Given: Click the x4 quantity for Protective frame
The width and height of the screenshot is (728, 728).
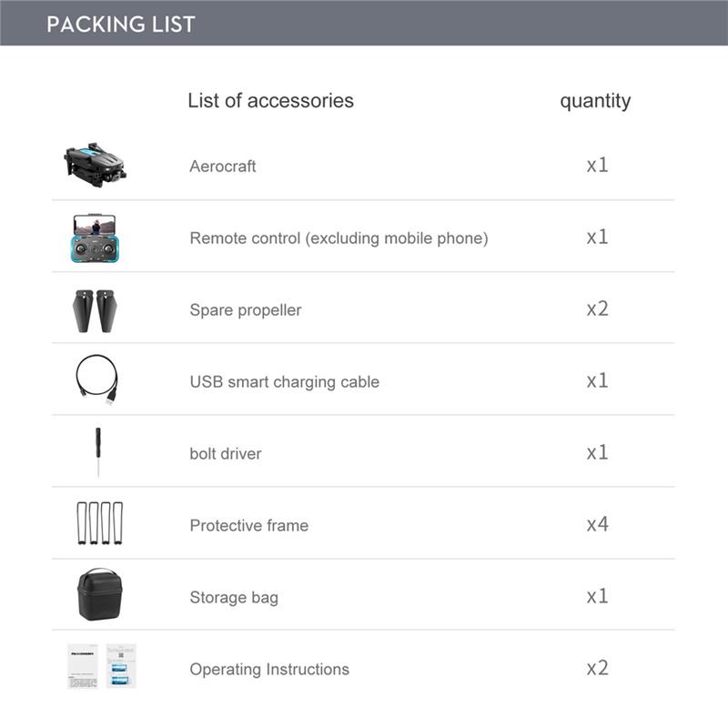Looking at the screenshot, I should 597,524.
